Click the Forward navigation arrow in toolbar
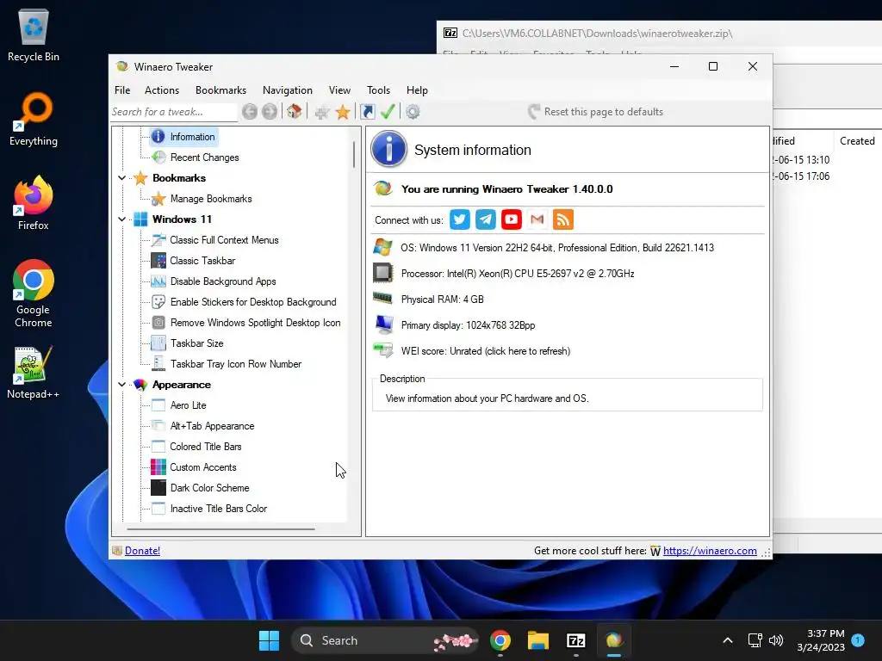The width and height of the screenshot is (882, 661). point(270,112)
